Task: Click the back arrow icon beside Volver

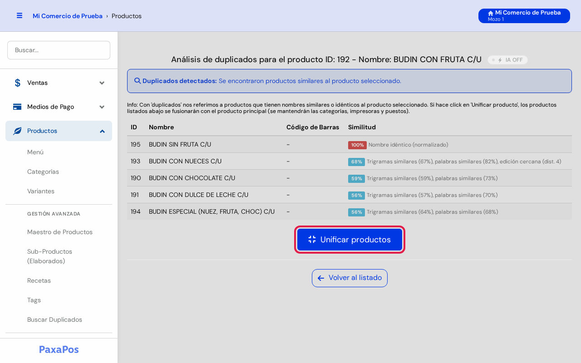Action: pyautogui.click(x=321, y=278)
